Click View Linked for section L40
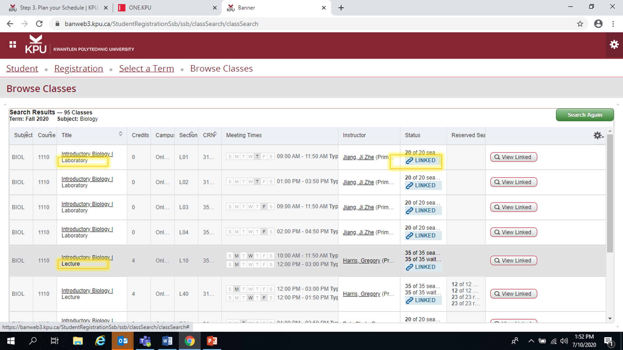 (513, 294)
